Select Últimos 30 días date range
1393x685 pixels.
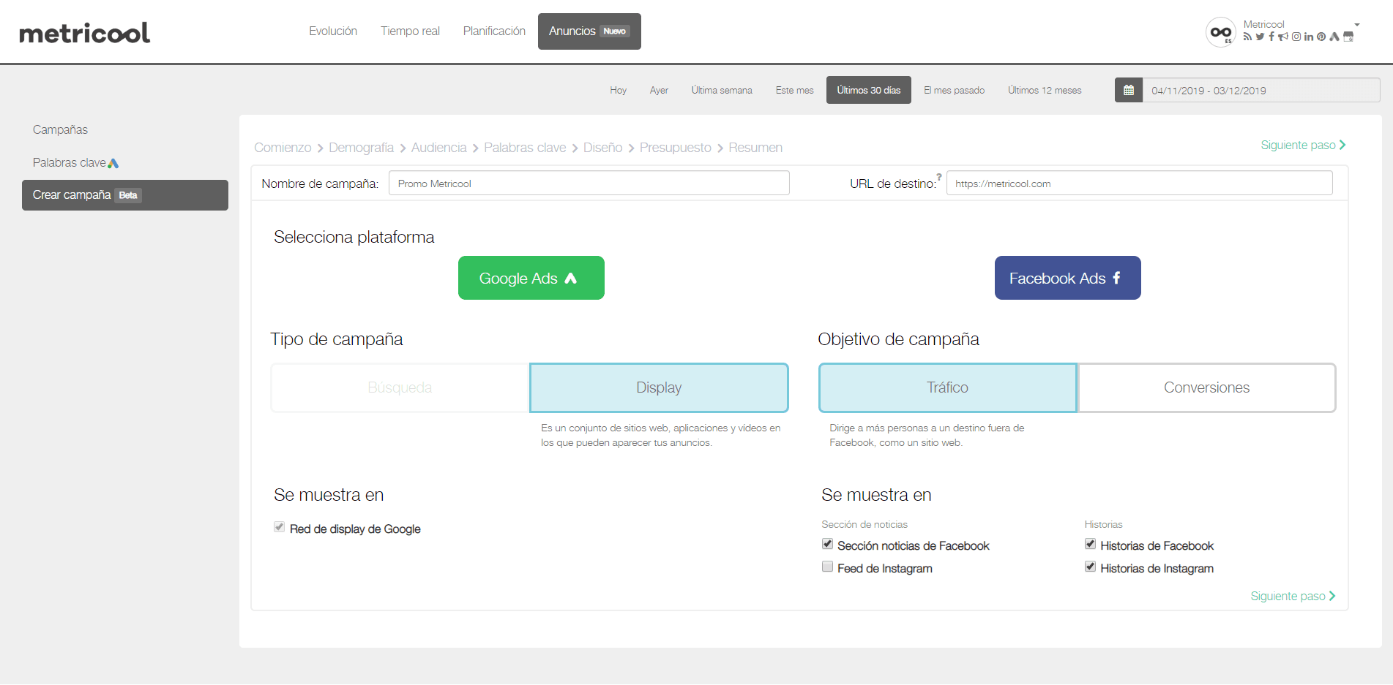tap(869, 90)
